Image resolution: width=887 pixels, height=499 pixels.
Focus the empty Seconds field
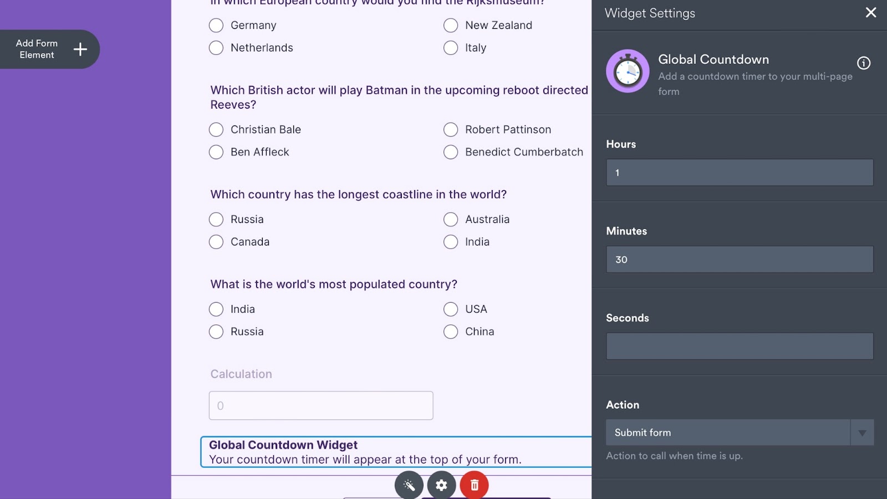(739, 347)
